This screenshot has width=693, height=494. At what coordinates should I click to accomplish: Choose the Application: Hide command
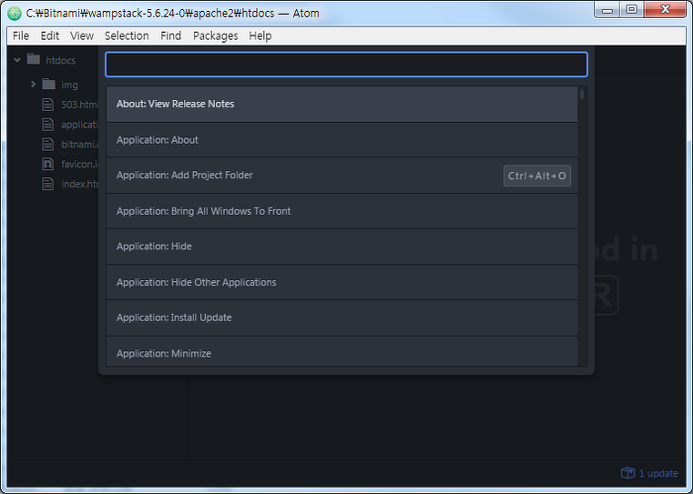pyautogui.click(x=342, y=247)
